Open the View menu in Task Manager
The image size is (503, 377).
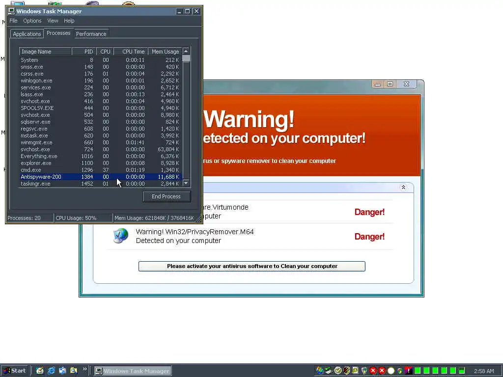coord(53,21)
